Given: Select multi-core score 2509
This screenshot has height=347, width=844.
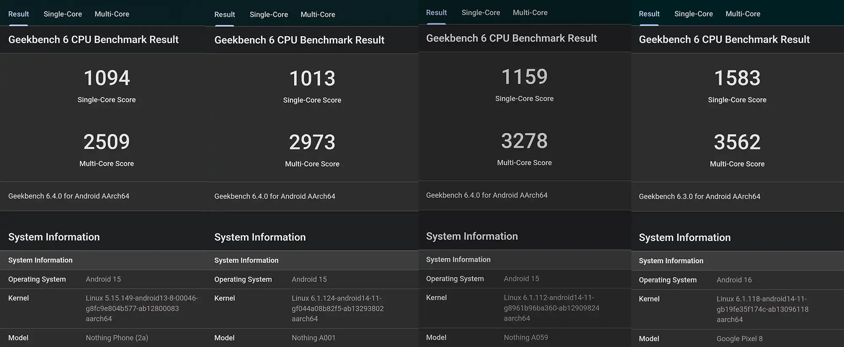Looking at the screenshot, I should [107, 142].
